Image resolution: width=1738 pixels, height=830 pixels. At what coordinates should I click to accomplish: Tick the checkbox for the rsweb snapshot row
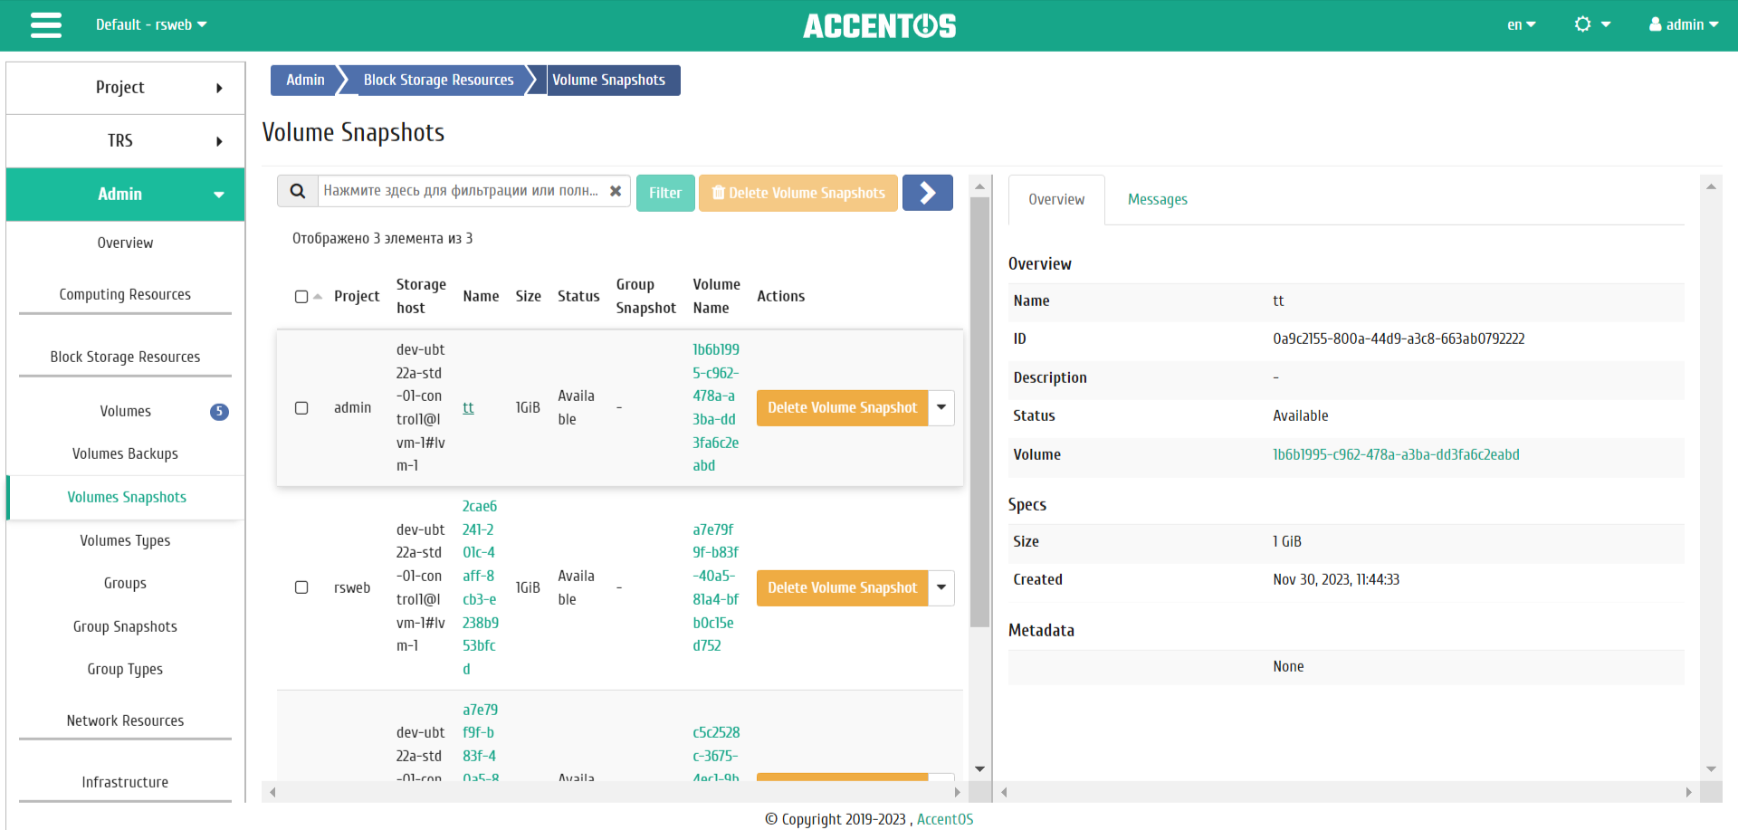[301, 587]
